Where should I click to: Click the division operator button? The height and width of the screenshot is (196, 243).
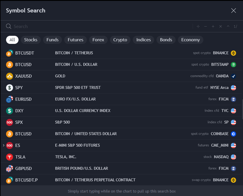pos(198,27)
